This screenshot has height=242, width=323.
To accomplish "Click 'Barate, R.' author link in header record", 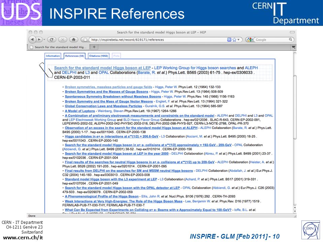I will pos(147,73).
